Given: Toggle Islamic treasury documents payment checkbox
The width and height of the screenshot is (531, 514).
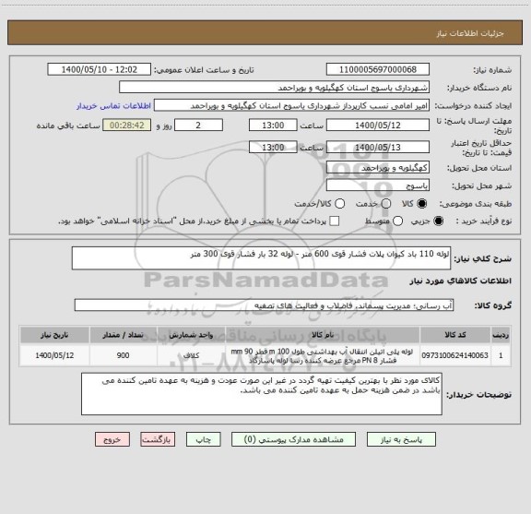Looking at the screenshot, I should 335,221.
